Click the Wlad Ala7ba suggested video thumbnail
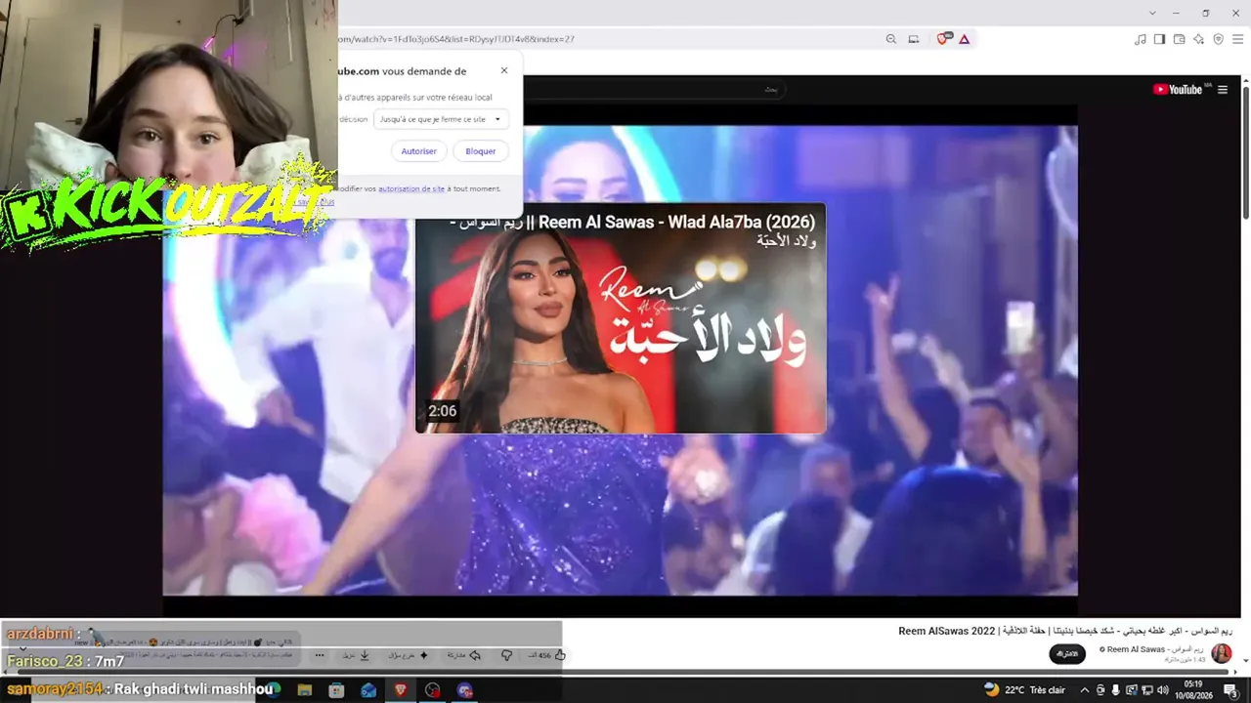This screenshot has width=1251, height=703. point(621,318)
